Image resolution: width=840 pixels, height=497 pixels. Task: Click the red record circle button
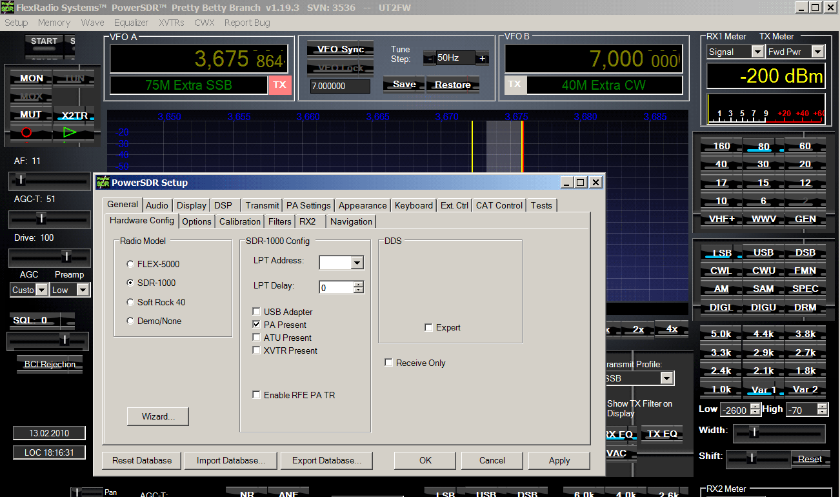tap(26, 132)
